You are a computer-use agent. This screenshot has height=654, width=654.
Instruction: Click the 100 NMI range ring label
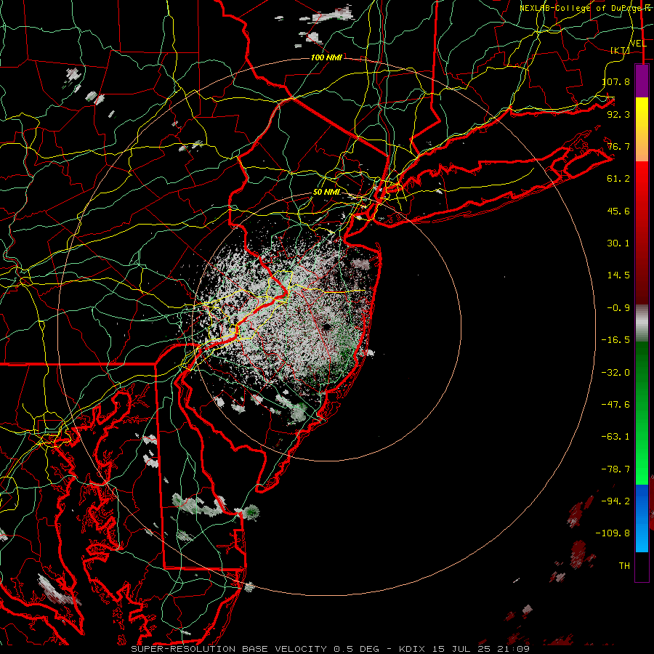(326, 57)
